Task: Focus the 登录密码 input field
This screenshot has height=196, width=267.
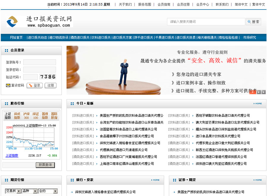Action: tap(39, 70)
